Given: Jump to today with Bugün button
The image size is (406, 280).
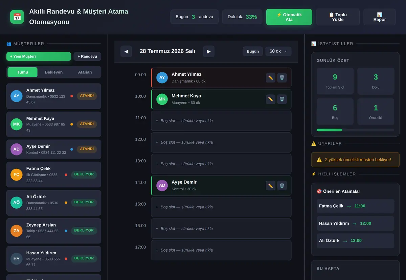Looking at the screenshot, I should point(253,51).
